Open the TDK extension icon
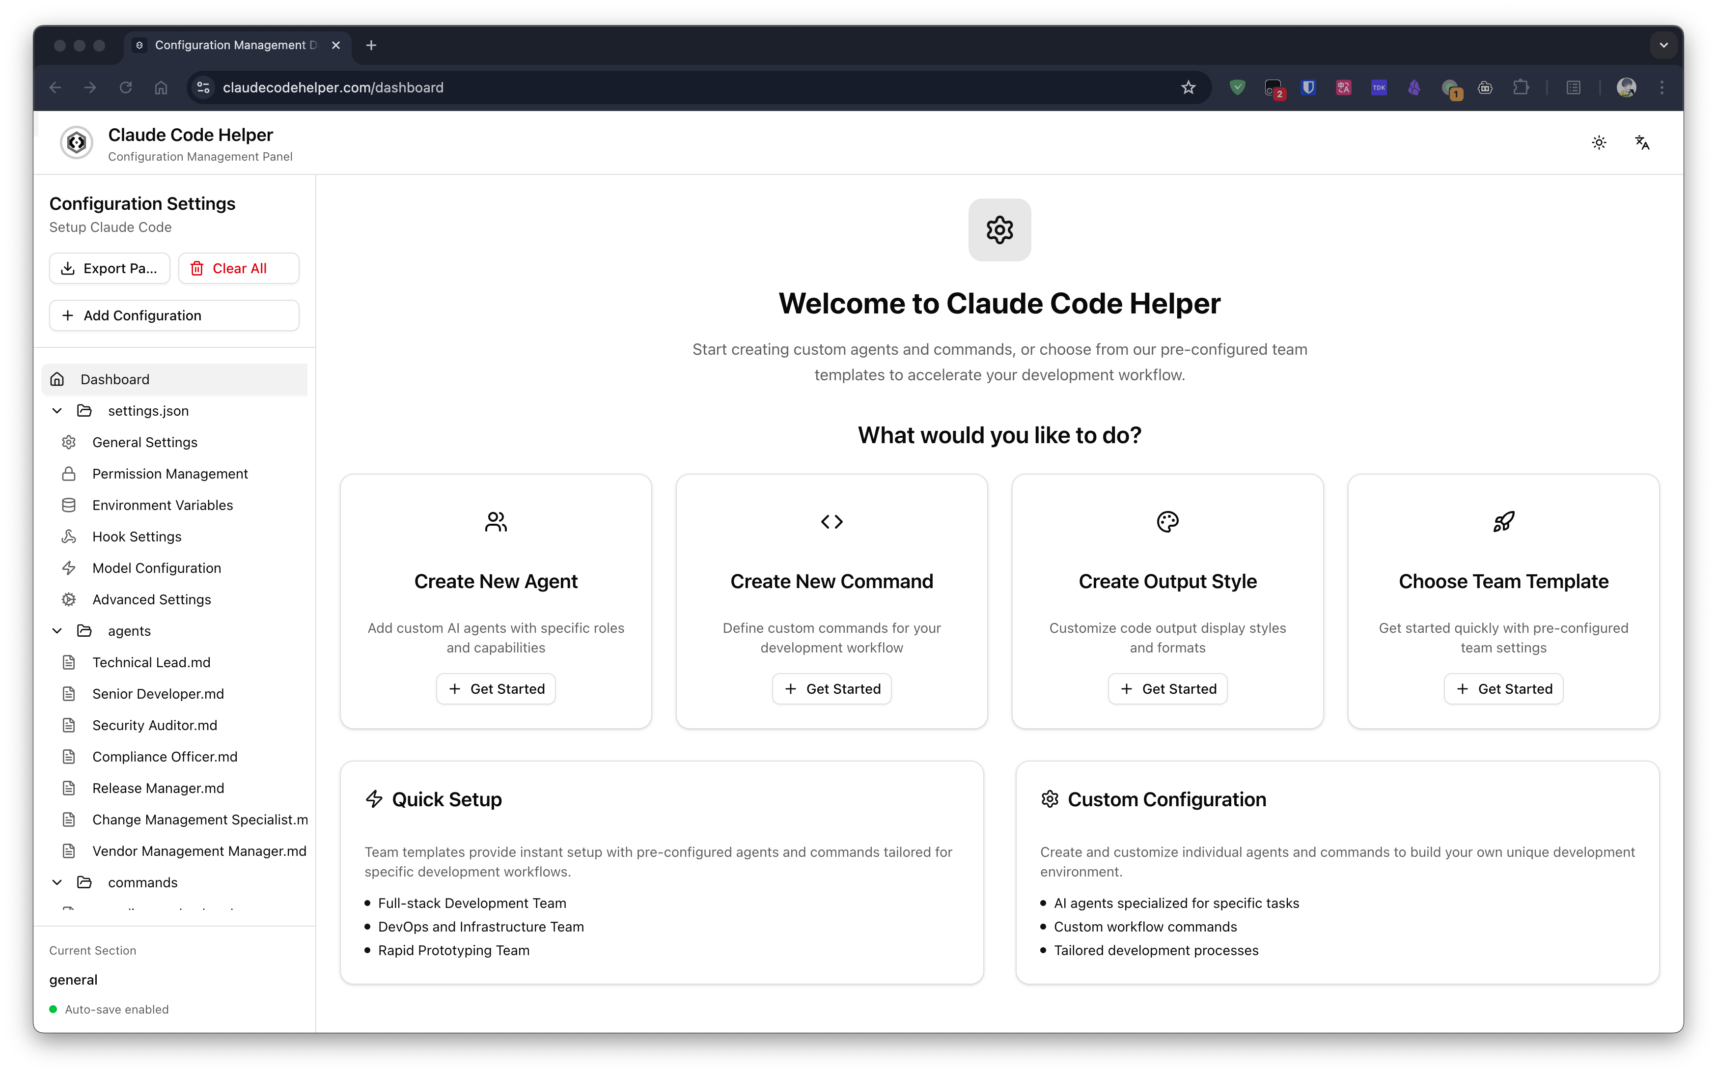 pyautogui.click(x=1379, y=87)
